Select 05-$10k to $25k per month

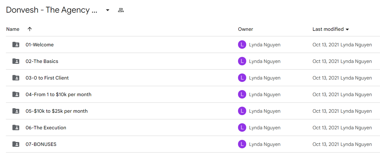click(57, 111)
